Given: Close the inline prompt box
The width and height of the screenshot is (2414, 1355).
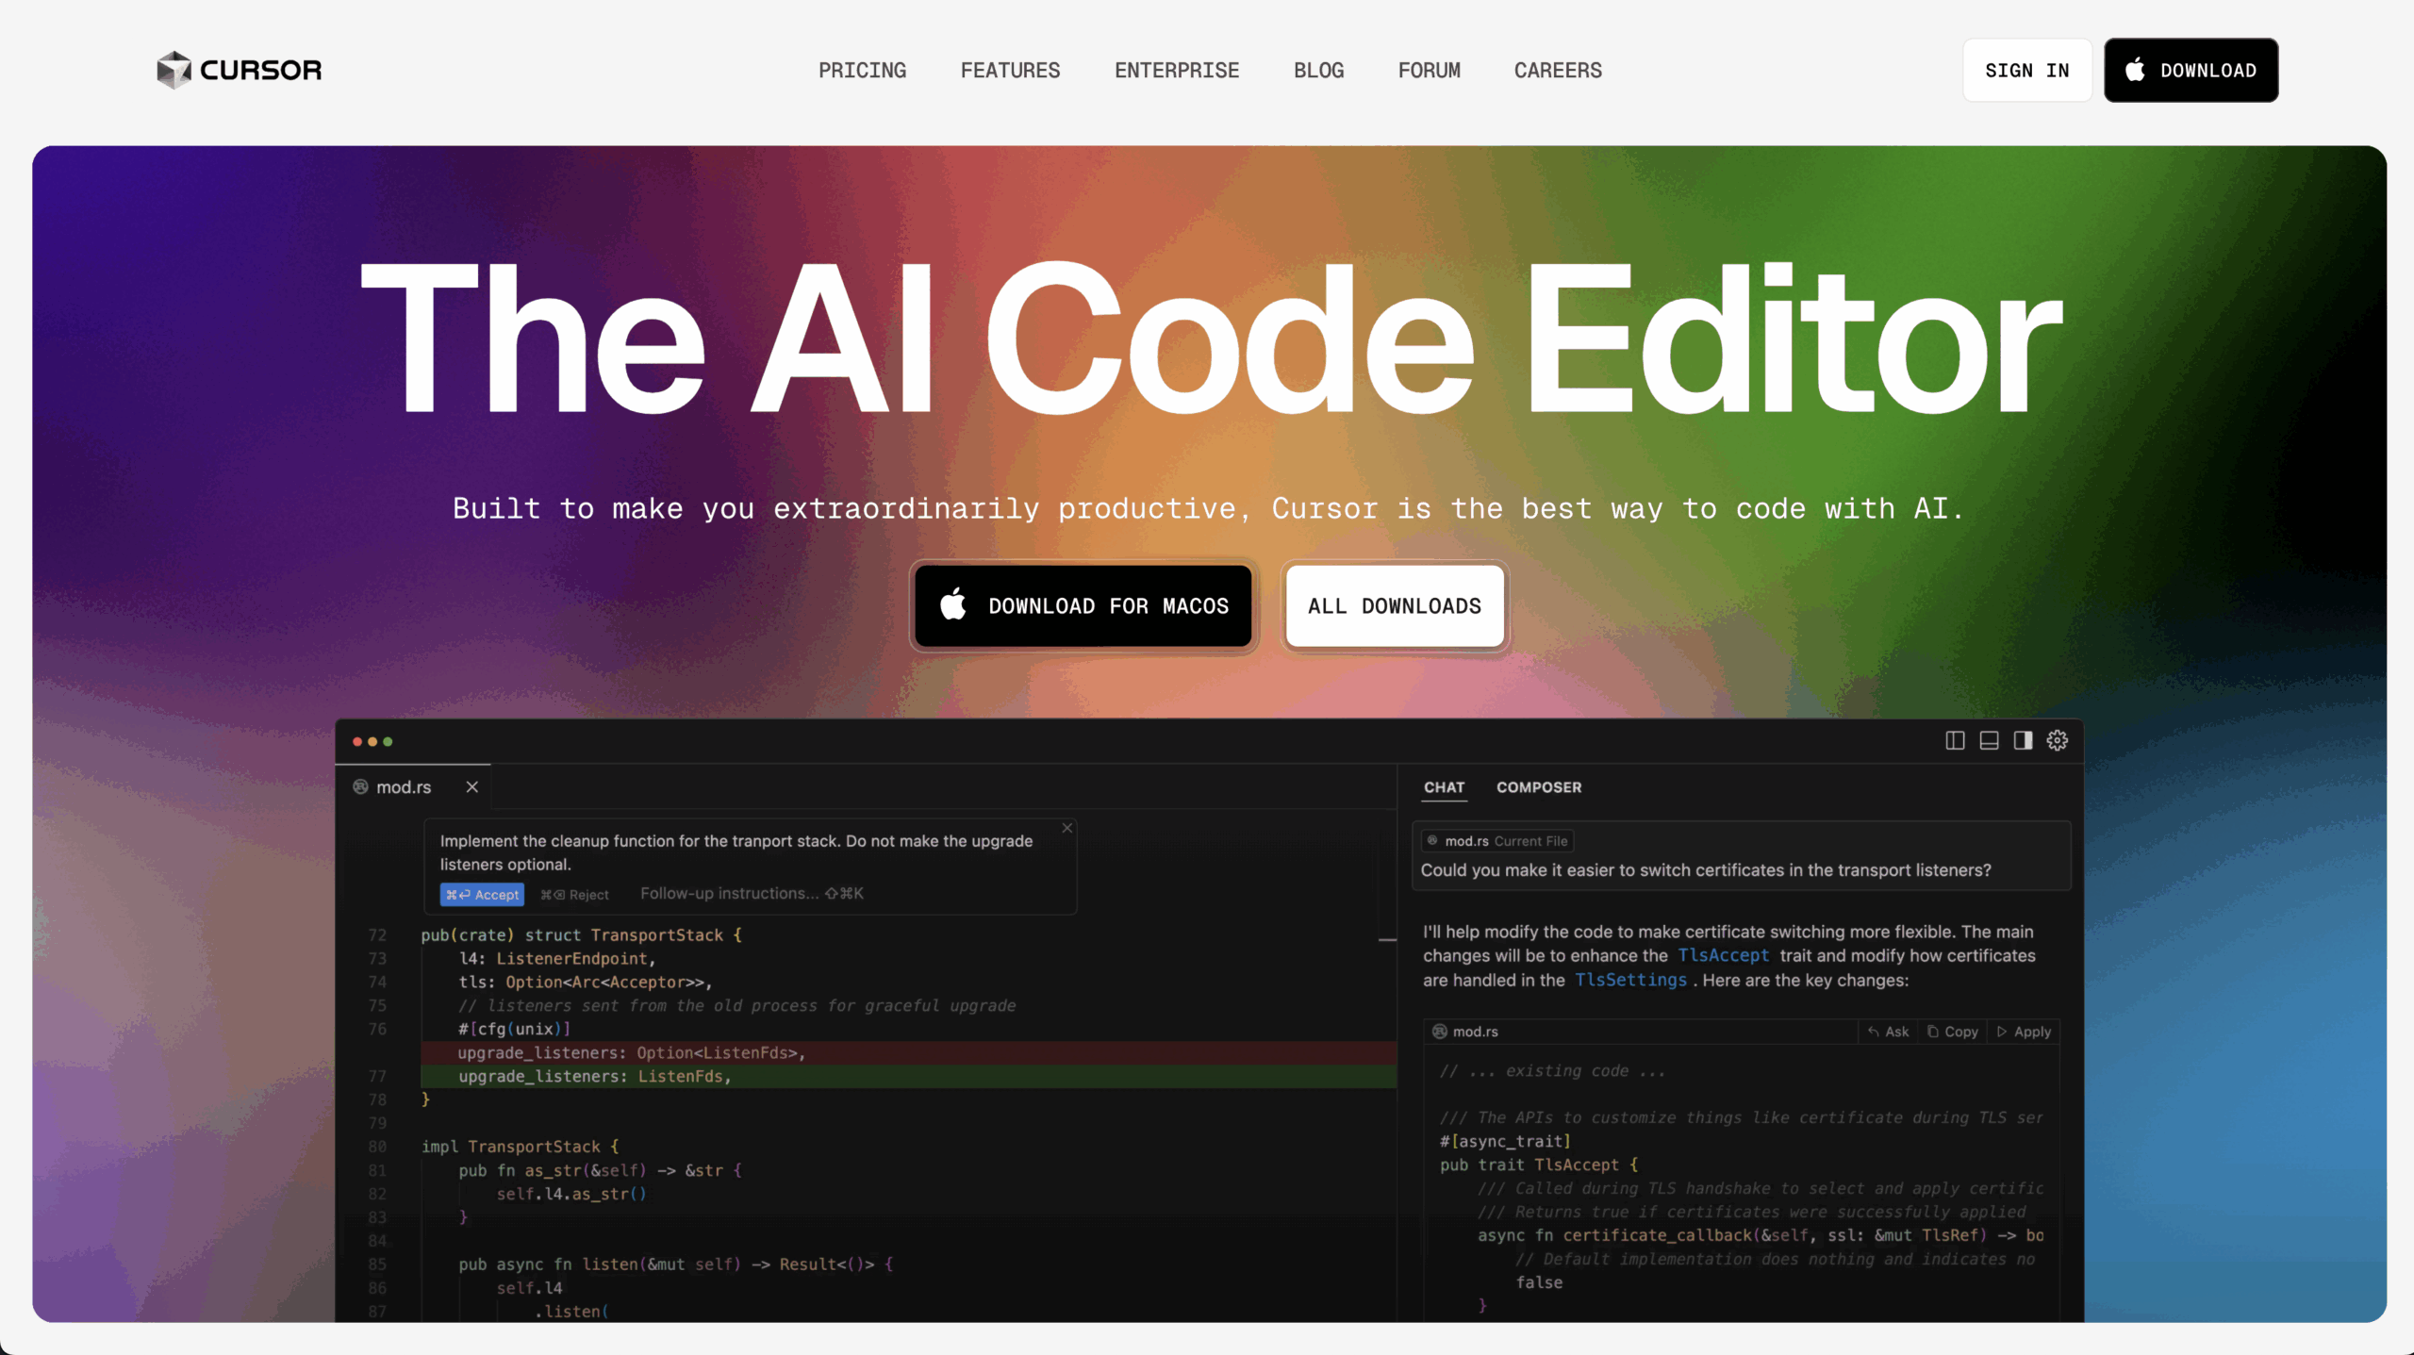Looking at the screenshot, I should pos(1067,828).
